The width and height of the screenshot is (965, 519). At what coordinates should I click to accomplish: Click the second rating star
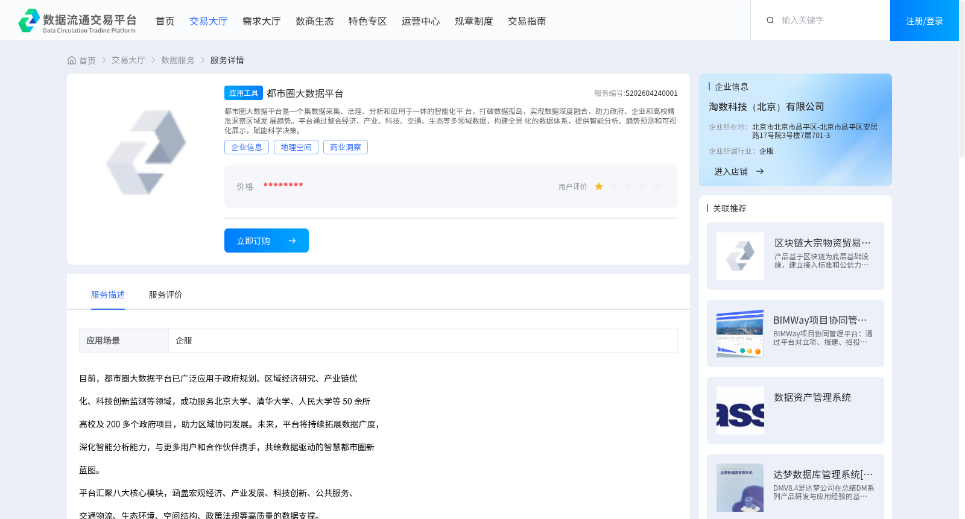point(613,187)
